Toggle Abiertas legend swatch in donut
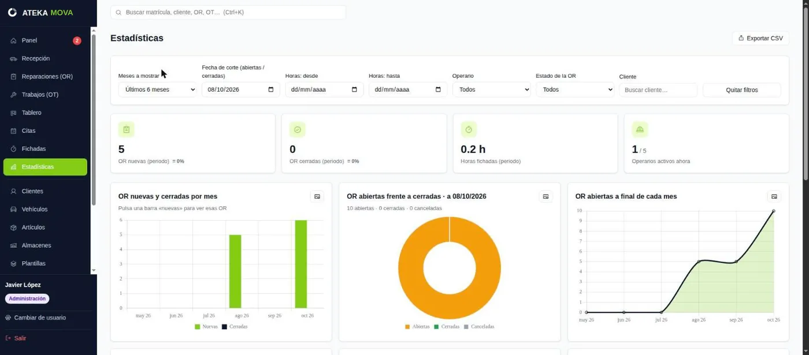Viewport: 809px width, 355px height. click(x=407, y=327)
